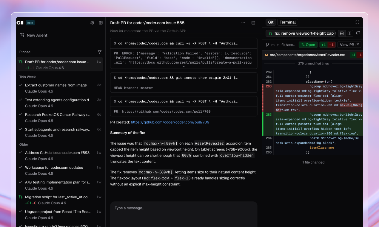Click the +1 -1 badge beside Open

click(328, 45)
